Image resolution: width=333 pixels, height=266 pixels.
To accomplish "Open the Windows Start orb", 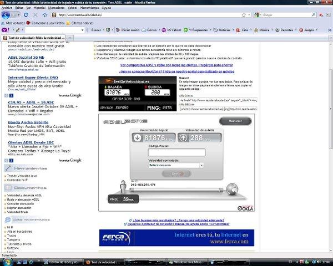I will coord(7,262).
